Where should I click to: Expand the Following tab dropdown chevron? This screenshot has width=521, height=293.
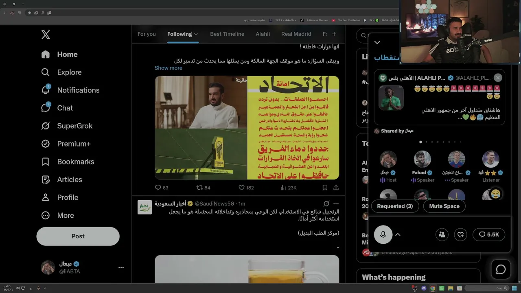click(196, 34)
